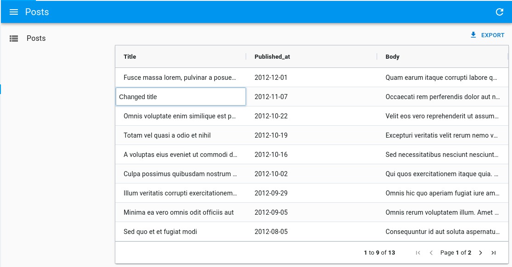The image size is (512, 267).
Task: Open the Posts sidebar menu item
Action: (x=36, y=39)
